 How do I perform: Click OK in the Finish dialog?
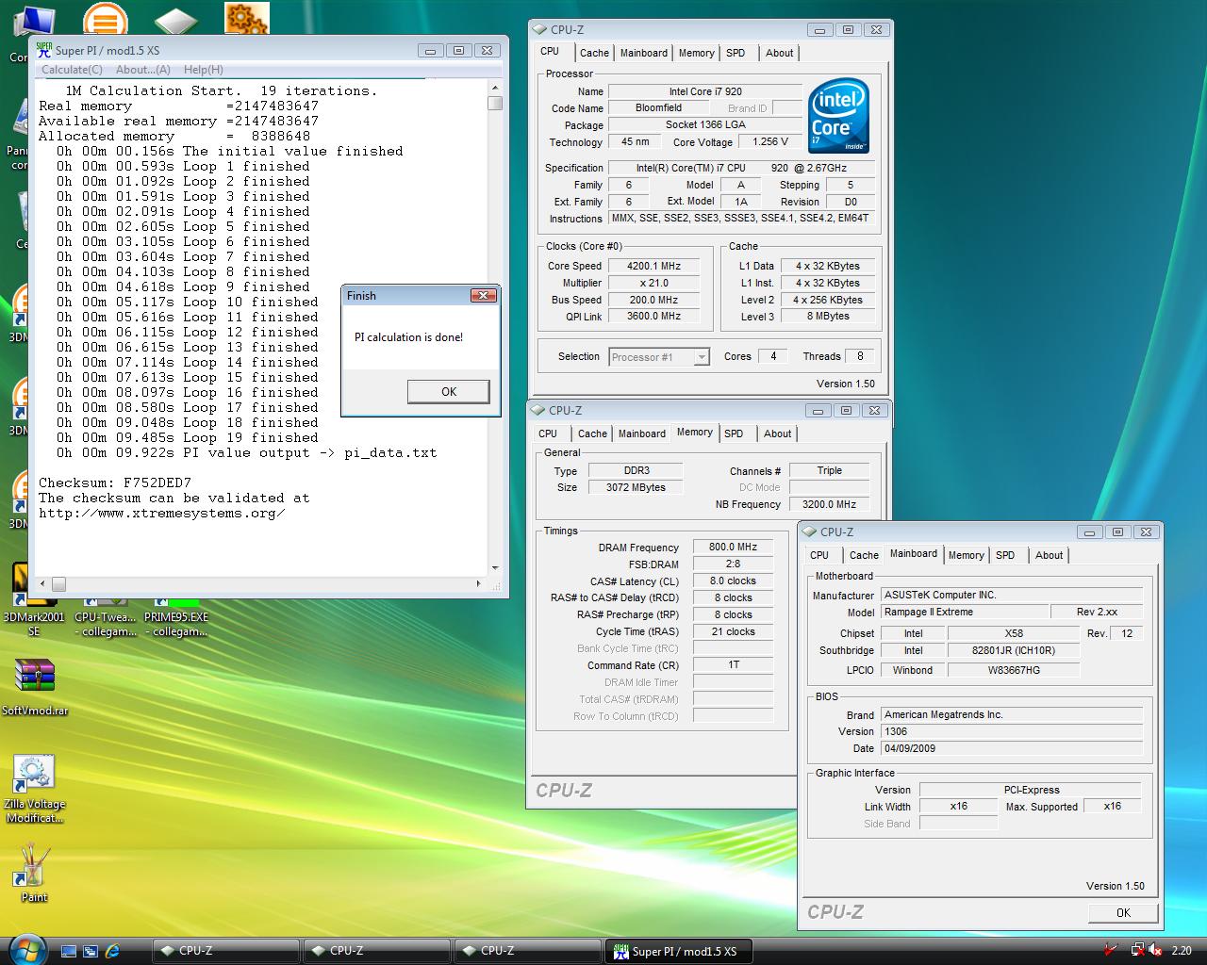[448, 392]
